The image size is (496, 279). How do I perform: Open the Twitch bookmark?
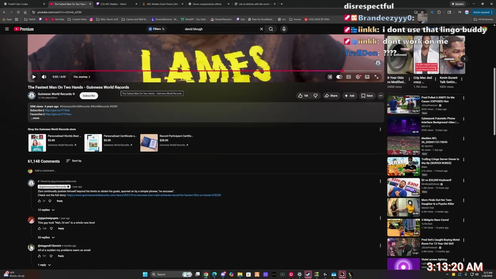point(29,19)
